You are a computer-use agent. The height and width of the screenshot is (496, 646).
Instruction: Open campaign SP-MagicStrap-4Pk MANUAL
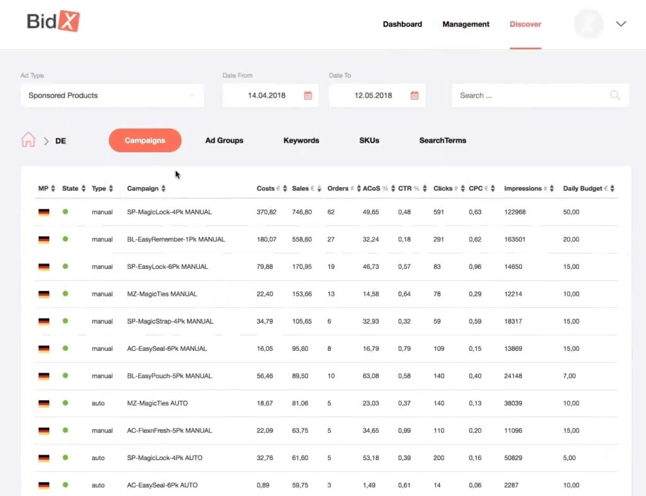coord(170,321)
